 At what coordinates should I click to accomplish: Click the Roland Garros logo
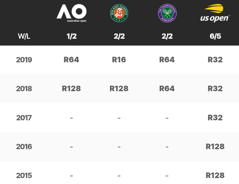tap(119, 13)
